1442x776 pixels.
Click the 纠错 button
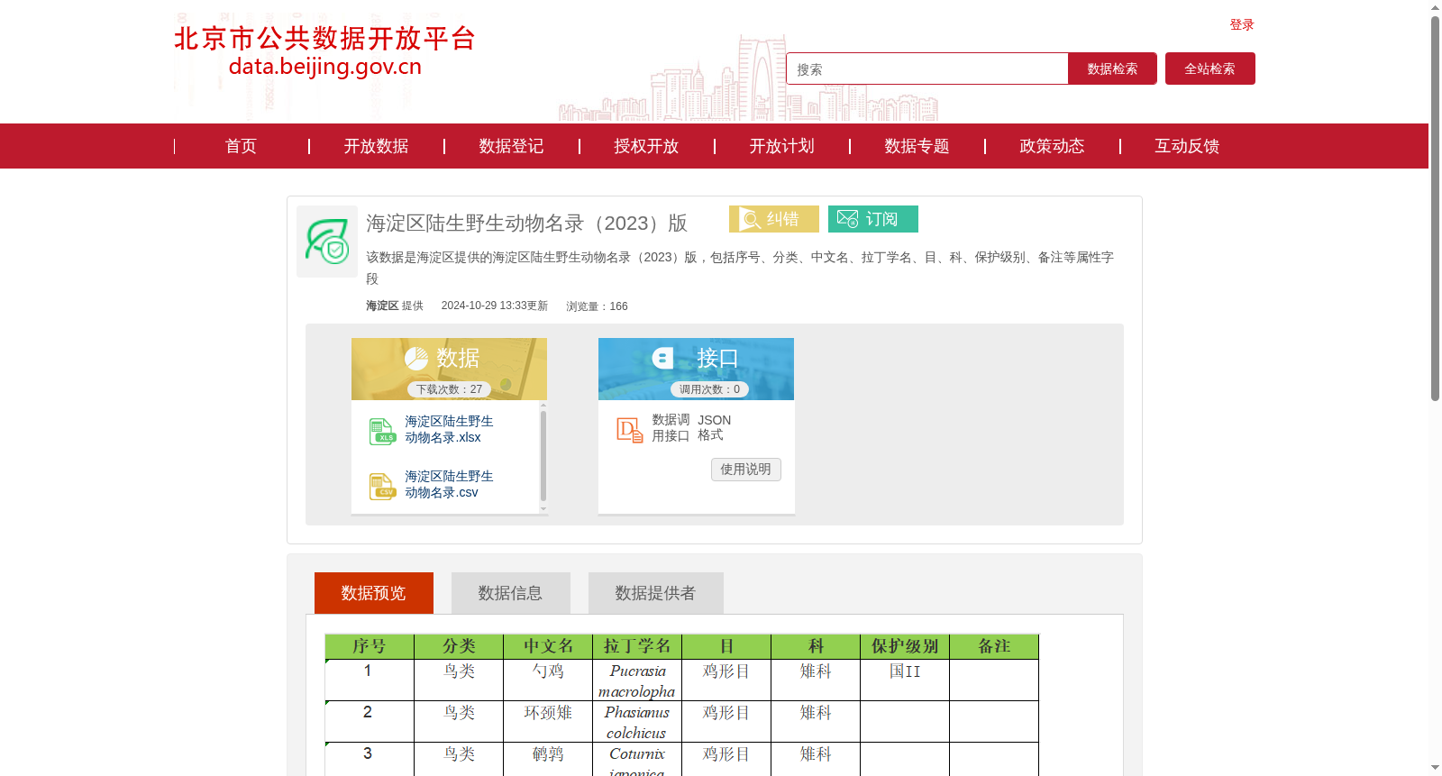(x=774, y=219)
